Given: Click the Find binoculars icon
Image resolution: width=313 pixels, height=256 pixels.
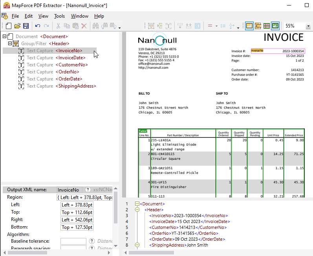Looking at the screenshot, I should coord(95,26).
